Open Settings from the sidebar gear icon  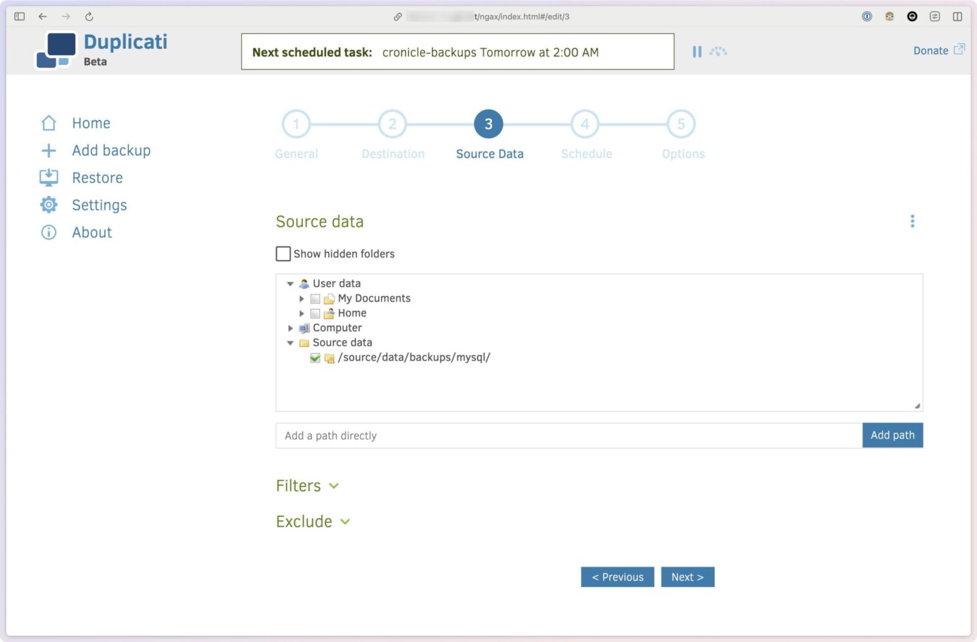click(49, 205)
